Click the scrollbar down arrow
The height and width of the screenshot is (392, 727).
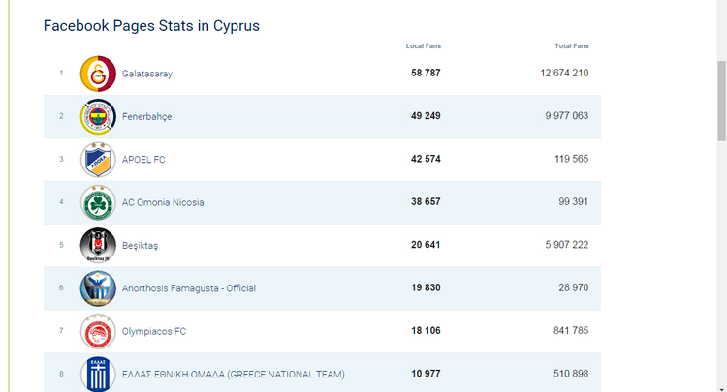722,389
